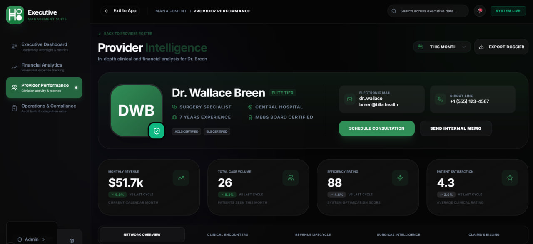Click the DWB avatar tile
Viewport: 533px width, 244px height.
tap(136, 110)
